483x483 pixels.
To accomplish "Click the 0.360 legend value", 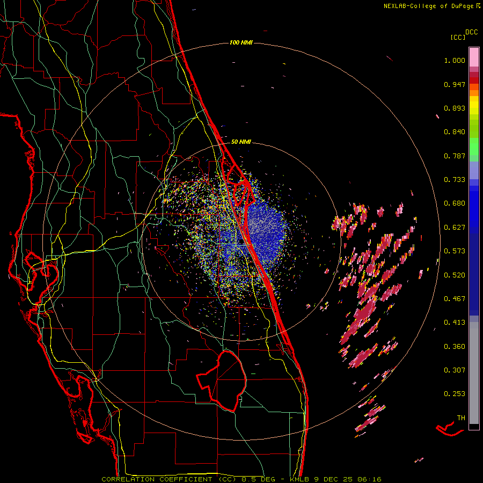I will 455,347.
